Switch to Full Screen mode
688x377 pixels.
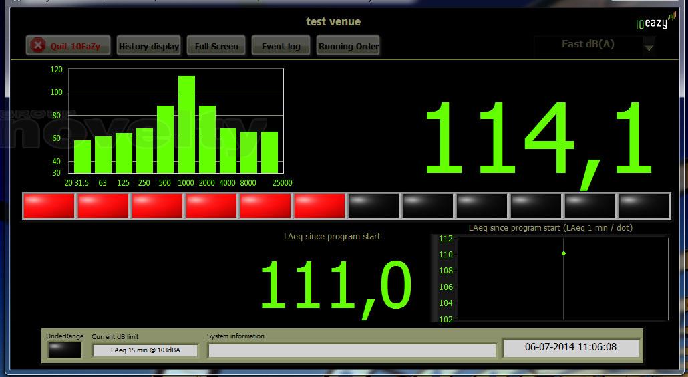216,46
